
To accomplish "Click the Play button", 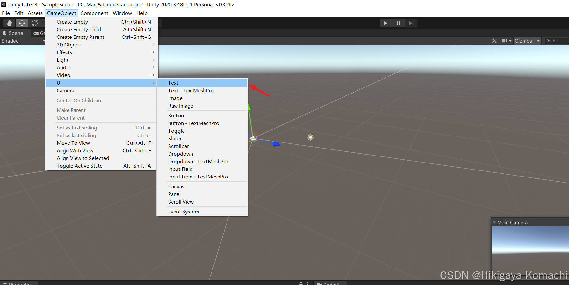I will pos(386,23).
